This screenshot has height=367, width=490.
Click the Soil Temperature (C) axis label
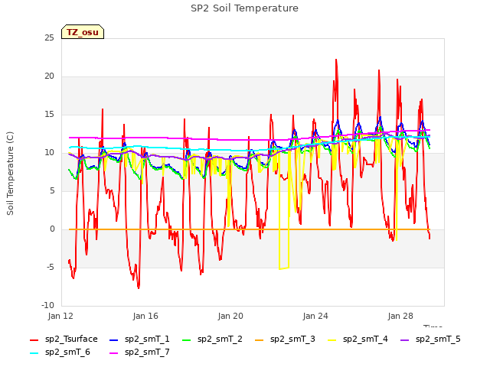(10, 174)
